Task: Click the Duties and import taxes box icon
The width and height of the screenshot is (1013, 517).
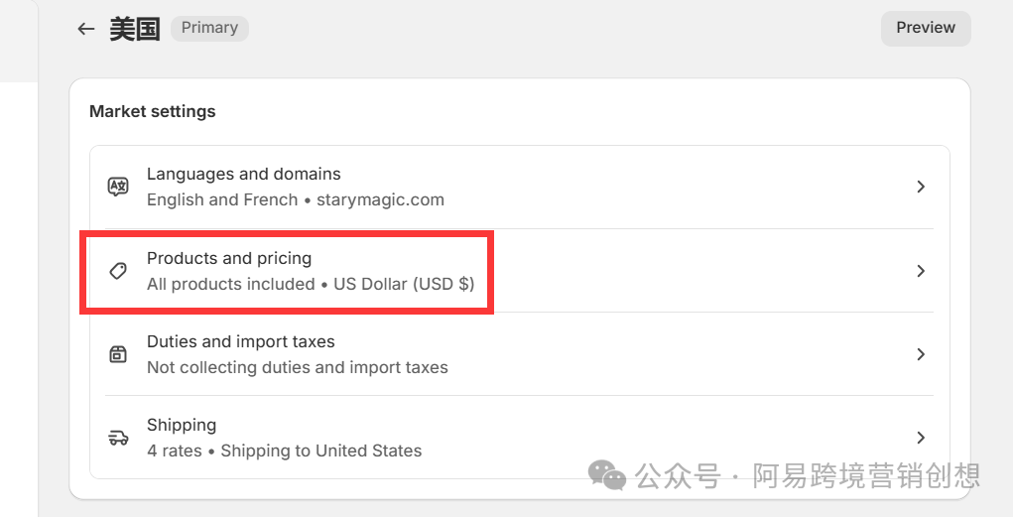Action: [118, 354]
